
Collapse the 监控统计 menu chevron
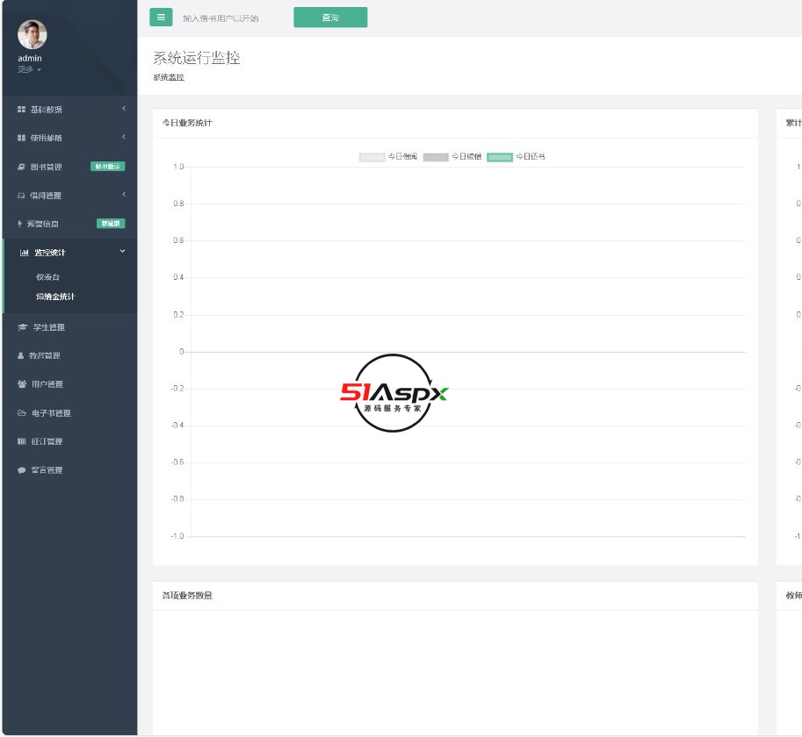(x=122, y=251)
